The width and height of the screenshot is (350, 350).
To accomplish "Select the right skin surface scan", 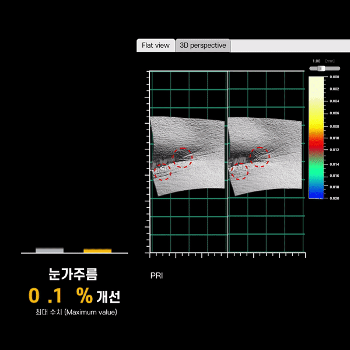I will click(x=265, y=155).
